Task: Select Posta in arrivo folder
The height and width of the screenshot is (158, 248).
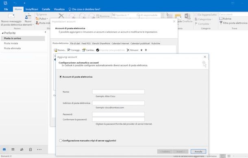Action: [x=23, y=38]
